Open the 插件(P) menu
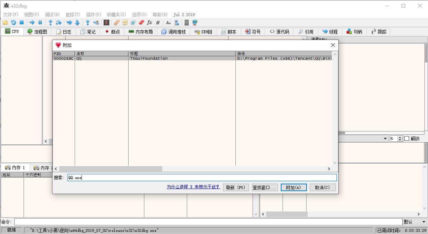This screenshot has height=234, width=428. (x=93, y=15)
